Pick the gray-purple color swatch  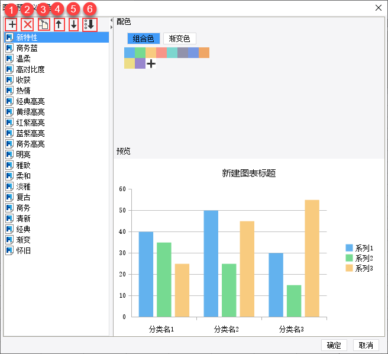[183, 53]
